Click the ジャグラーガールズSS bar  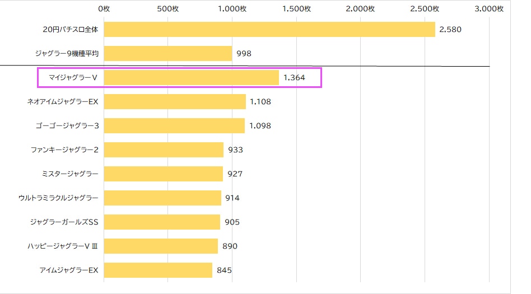(x=162, y=222)
